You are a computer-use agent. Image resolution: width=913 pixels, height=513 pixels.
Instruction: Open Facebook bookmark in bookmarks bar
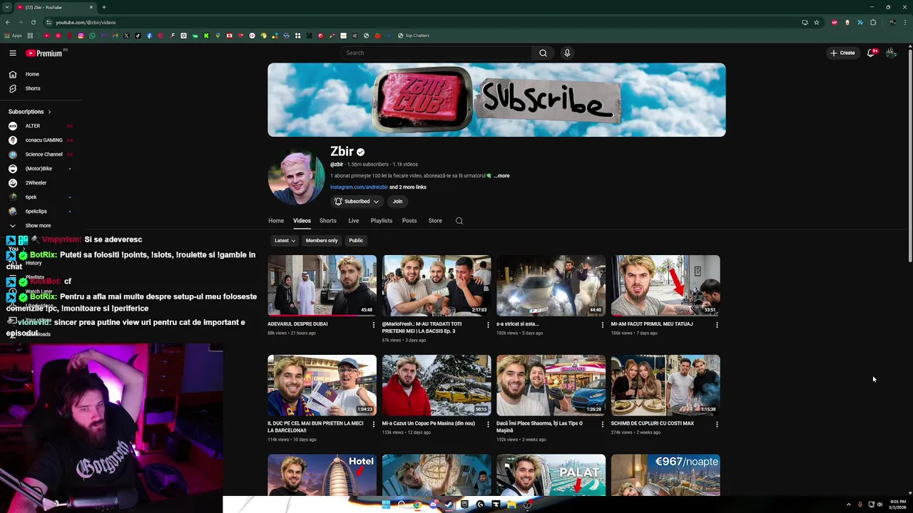point(149,36)
